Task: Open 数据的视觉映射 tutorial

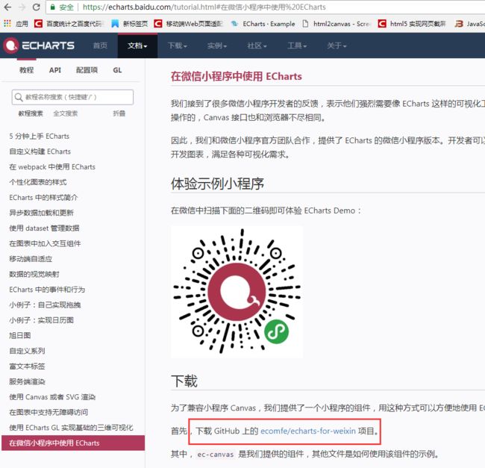Action: pos(34,275)
